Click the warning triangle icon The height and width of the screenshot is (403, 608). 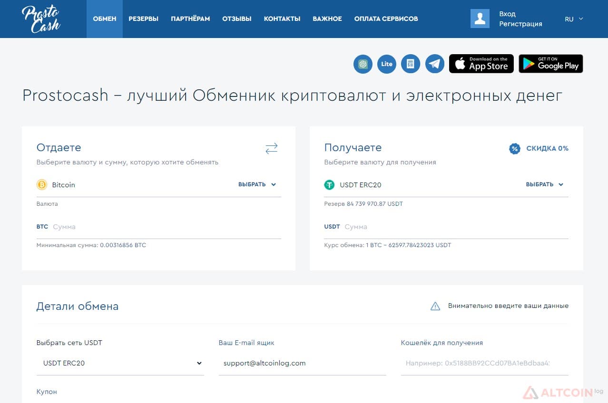435,306
